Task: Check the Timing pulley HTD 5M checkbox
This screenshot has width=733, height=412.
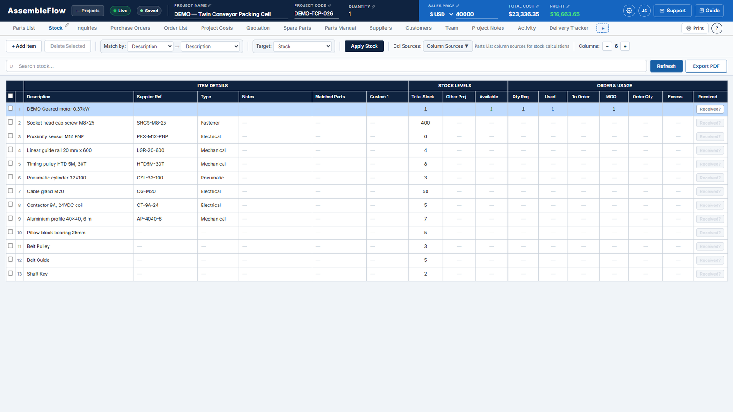Action: click(11, 163)
